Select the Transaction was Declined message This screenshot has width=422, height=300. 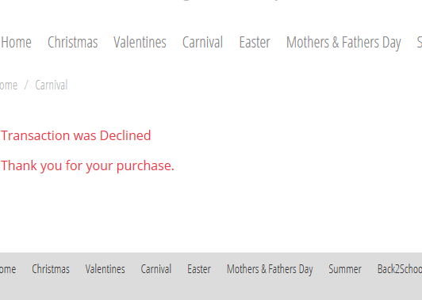point(76,135)
